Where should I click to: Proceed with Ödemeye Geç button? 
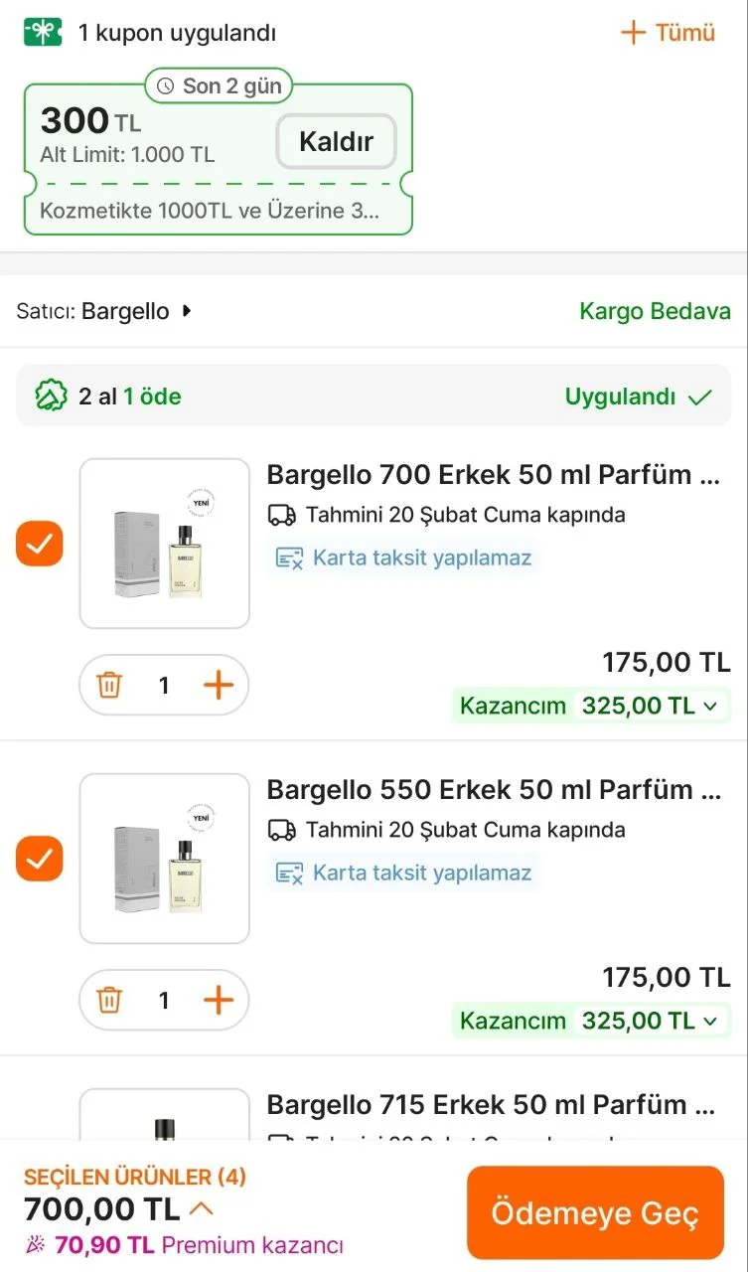[x=595, y=1213]
